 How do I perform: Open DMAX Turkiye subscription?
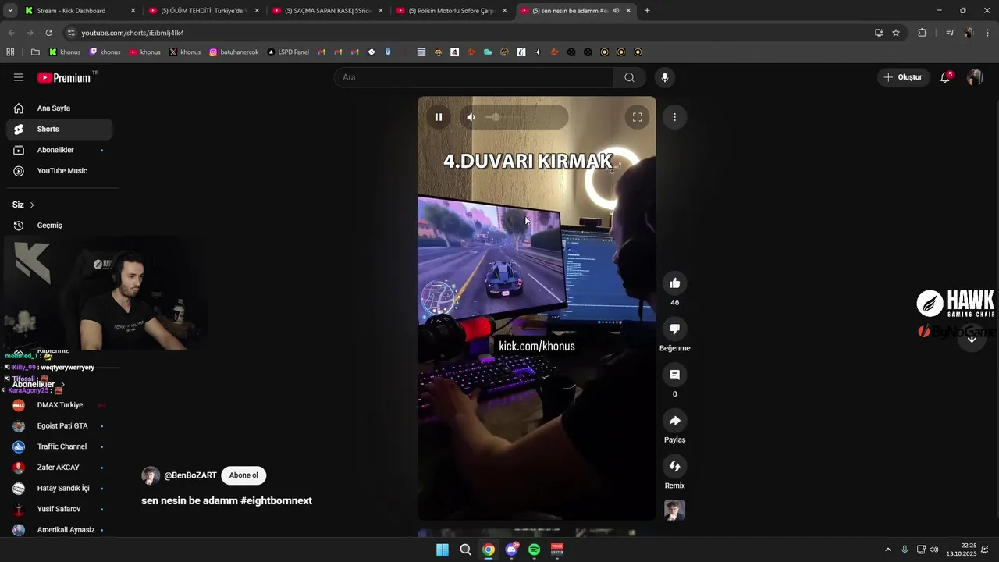tap(59, 405)
